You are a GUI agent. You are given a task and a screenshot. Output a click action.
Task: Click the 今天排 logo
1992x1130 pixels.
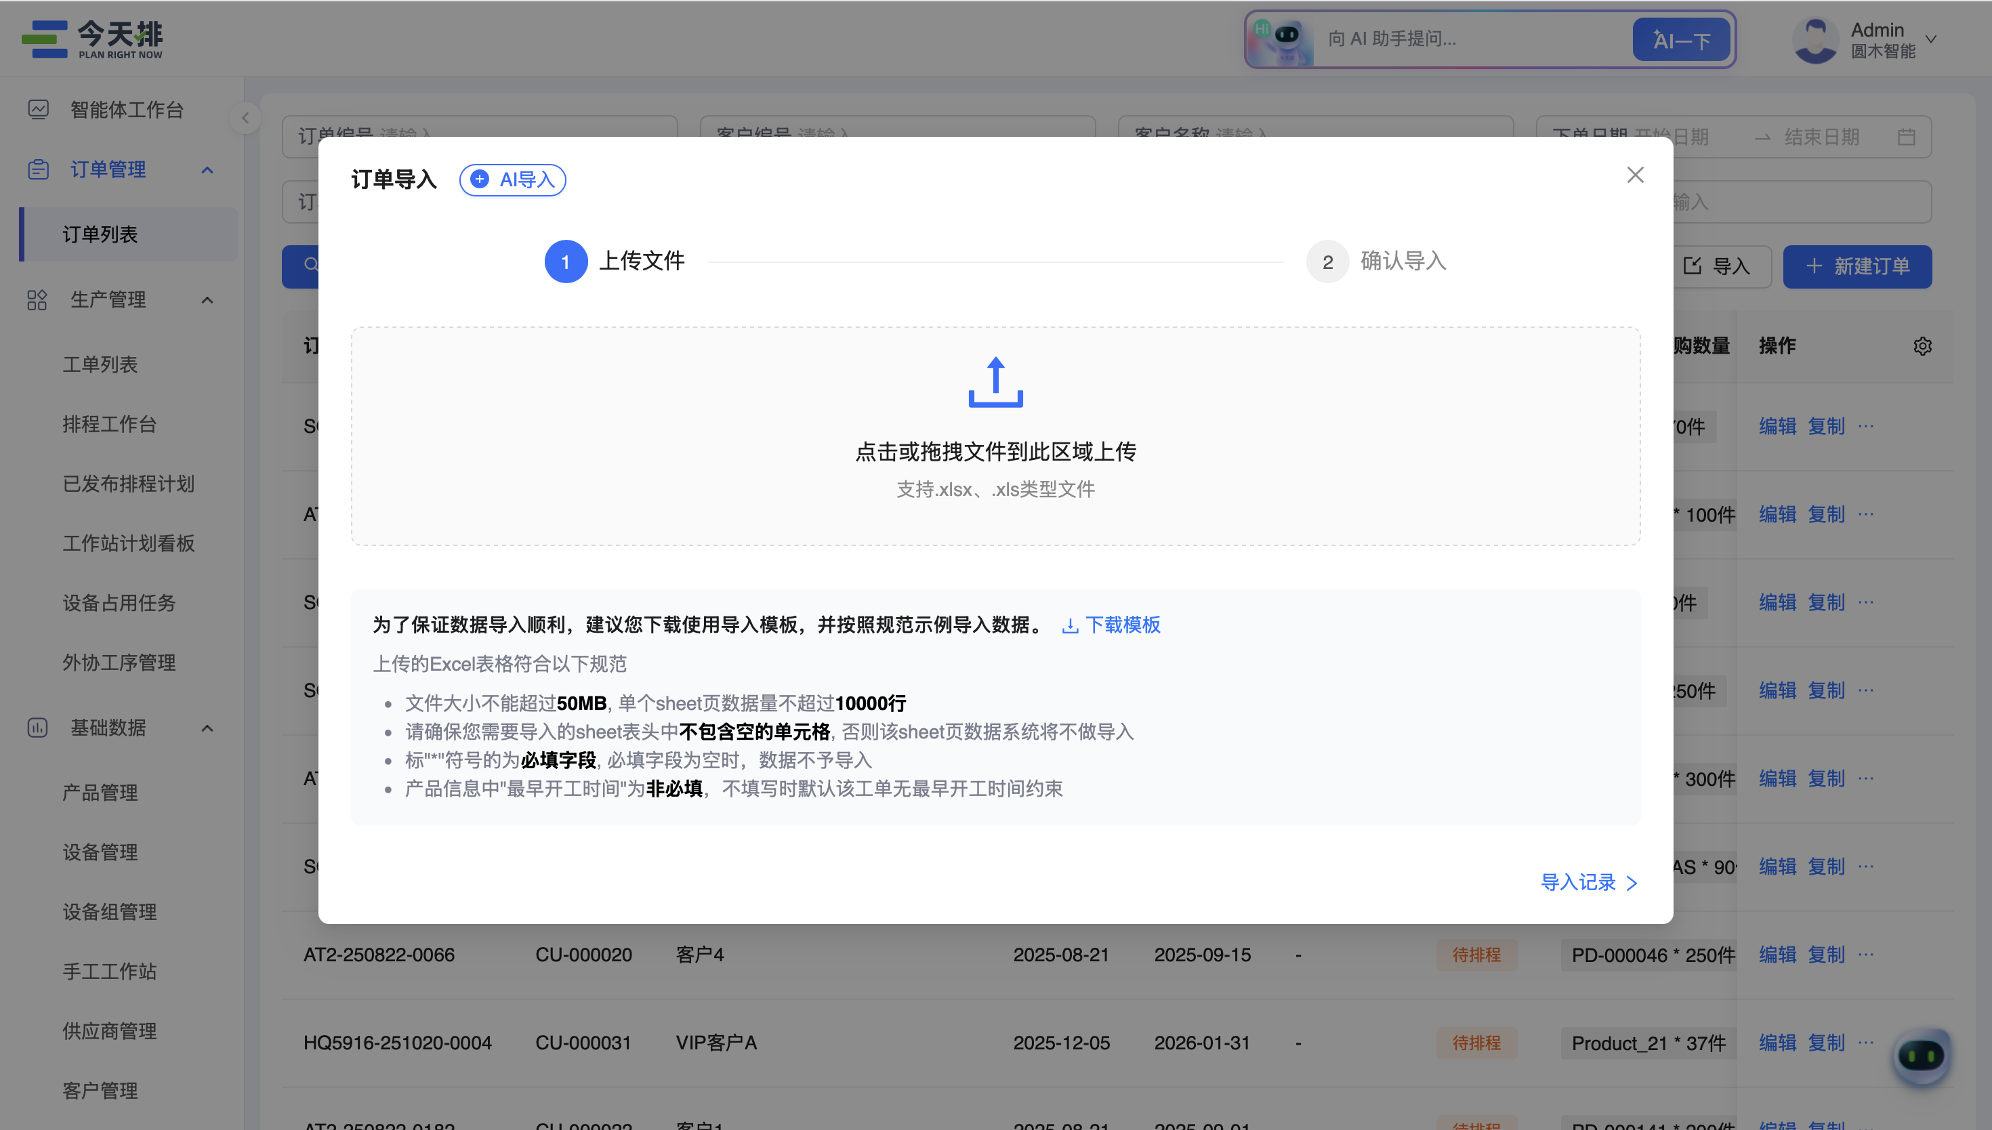(92, 39)
